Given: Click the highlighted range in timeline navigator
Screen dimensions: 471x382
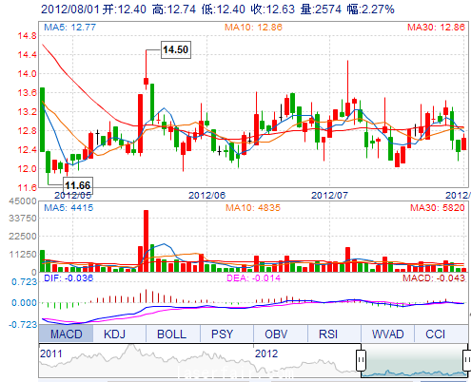Looking at the screenshot, I should click(414, 361).
